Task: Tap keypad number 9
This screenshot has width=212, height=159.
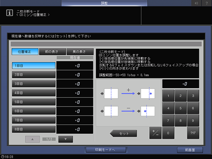Action: pyautogui.click(x=193, y=120)
